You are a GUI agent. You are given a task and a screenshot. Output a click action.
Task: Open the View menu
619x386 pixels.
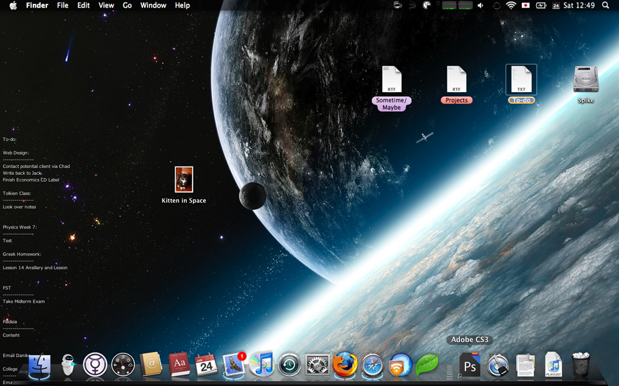pyautogui.click(x=106, y=6)
